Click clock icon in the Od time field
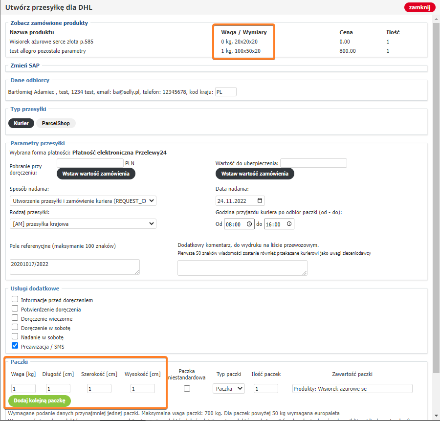 tap(249, 224)
